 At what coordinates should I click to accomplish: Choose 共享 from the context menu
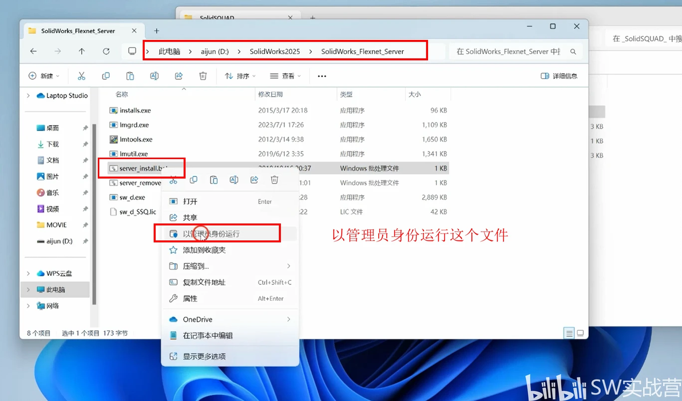(230, 217)
